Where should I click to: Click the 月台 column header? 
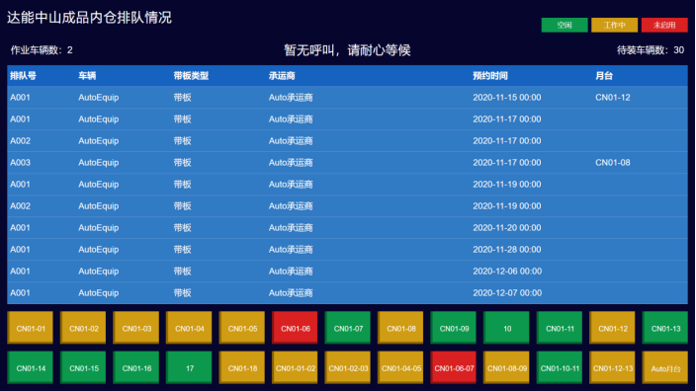pyautogui.click(x=604, y=76)
